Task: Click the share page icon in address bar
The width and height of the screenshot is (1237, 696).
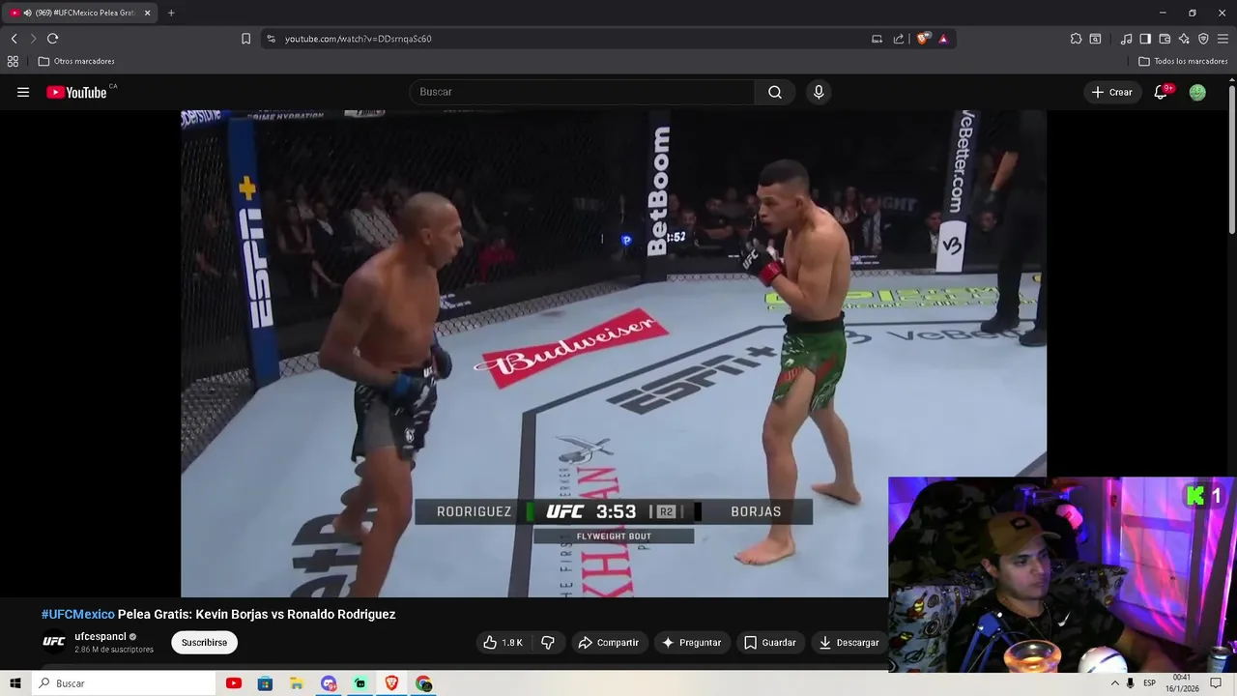Action: click(x=899, y=39)
